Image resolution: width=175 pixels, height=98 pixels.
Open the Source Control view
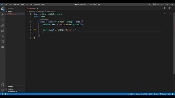click(x=3, y=20)
